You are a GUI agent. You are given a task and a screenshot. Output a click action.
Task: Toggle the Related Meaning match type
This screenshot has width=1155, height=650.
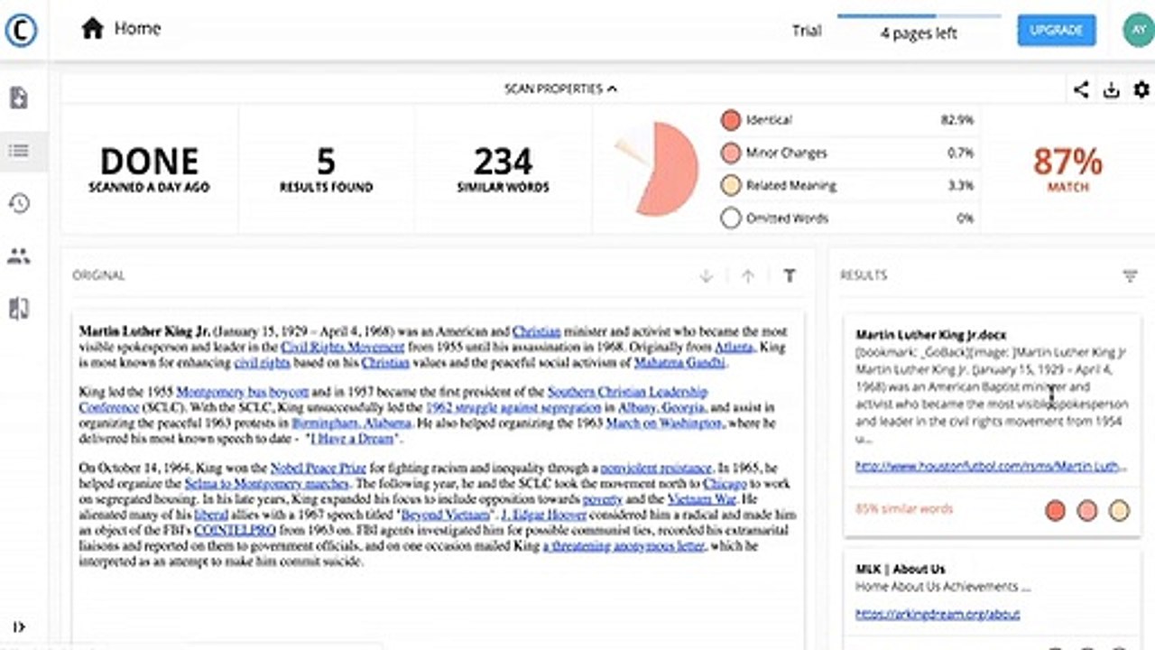pyautogui.click(x=731, y=185)
